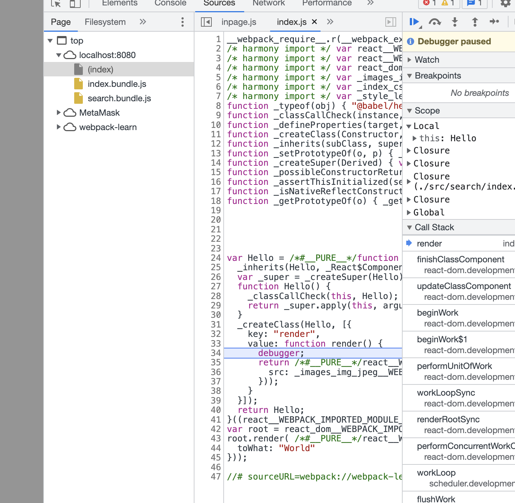Screen dimensions: 515x503
Task: Select the beginWork$1 stack frame
Action: coord(459,344)
